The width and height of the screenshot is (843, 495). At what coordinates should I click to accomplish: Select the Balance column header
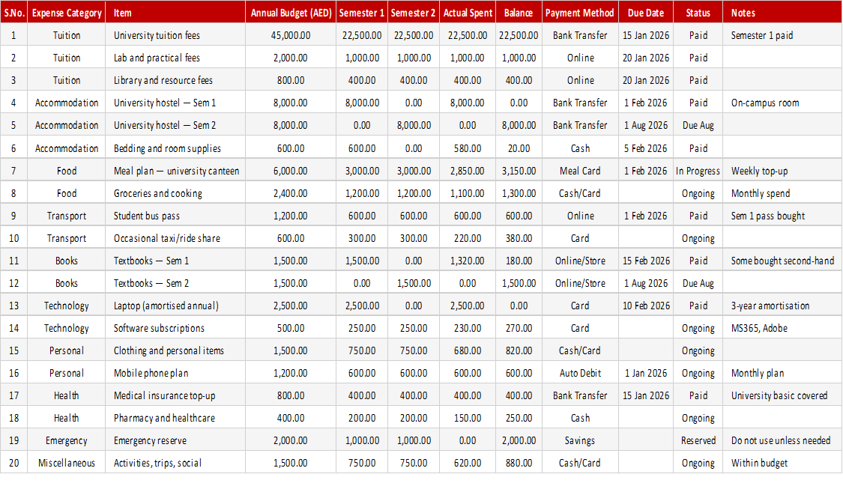point(519,13)
